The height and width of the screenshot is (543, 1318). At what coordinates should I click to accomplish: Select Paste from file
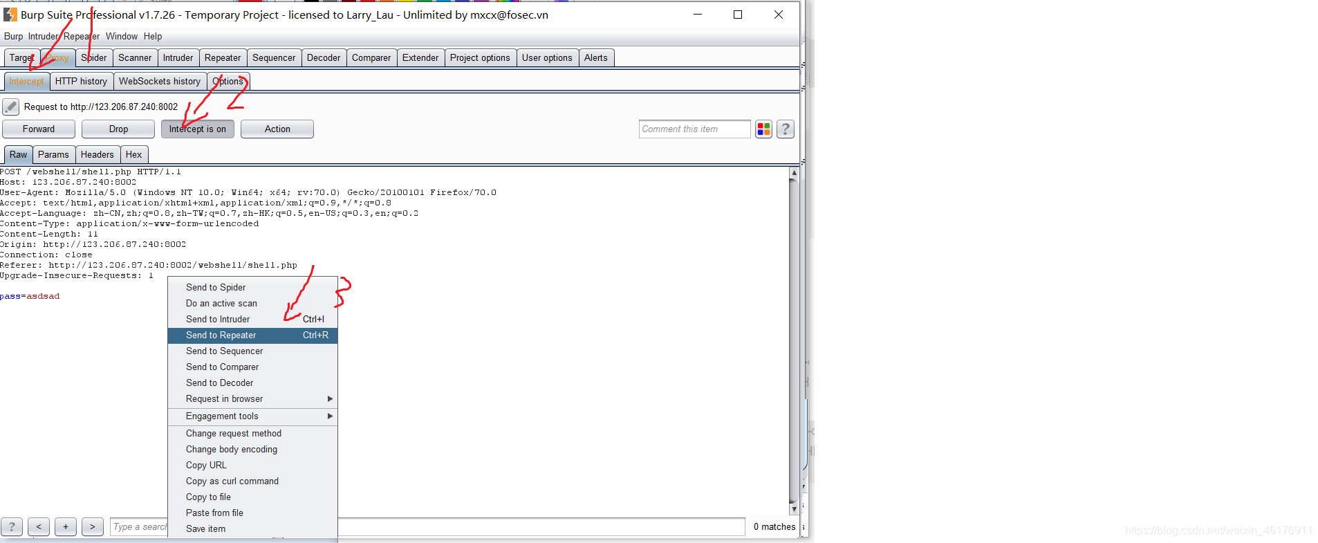pyautogui.click(x=252, y=513)
